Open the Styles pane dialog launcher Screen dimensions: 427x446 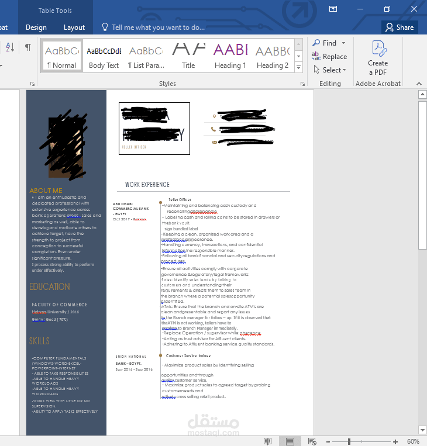point(302,84)
